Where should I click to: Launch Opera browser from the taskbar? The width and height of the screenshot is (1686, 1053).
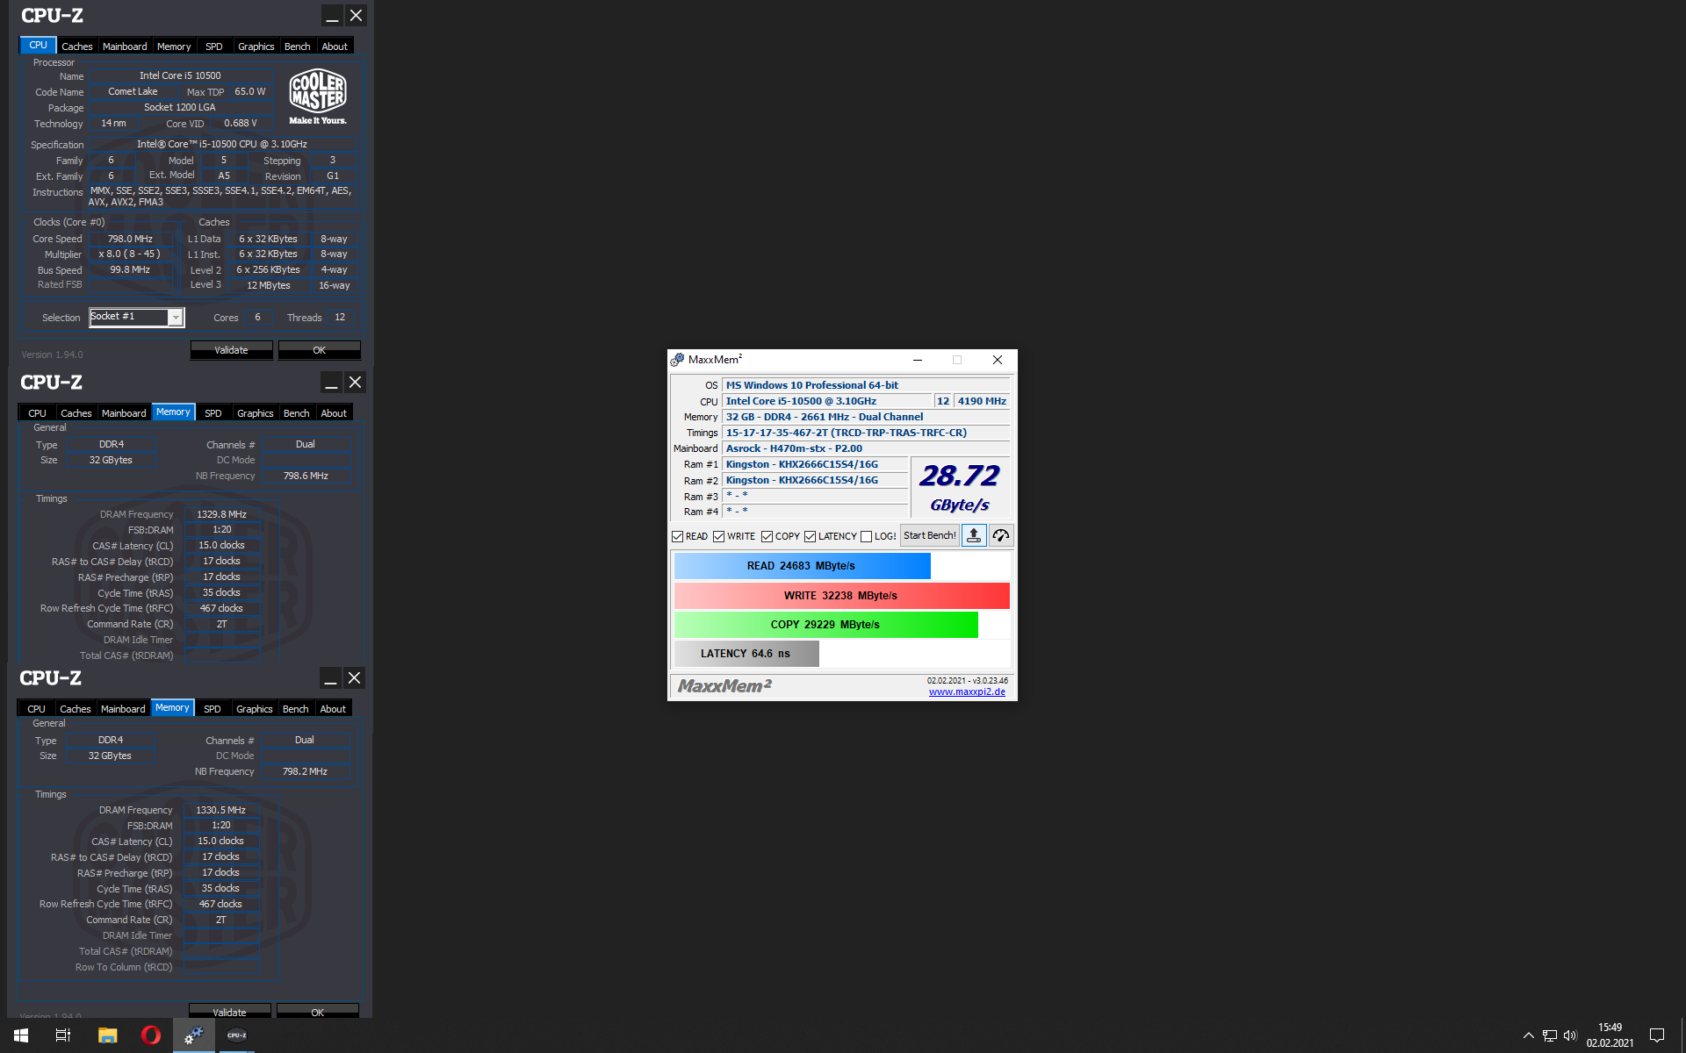[x=150, y=1035]
